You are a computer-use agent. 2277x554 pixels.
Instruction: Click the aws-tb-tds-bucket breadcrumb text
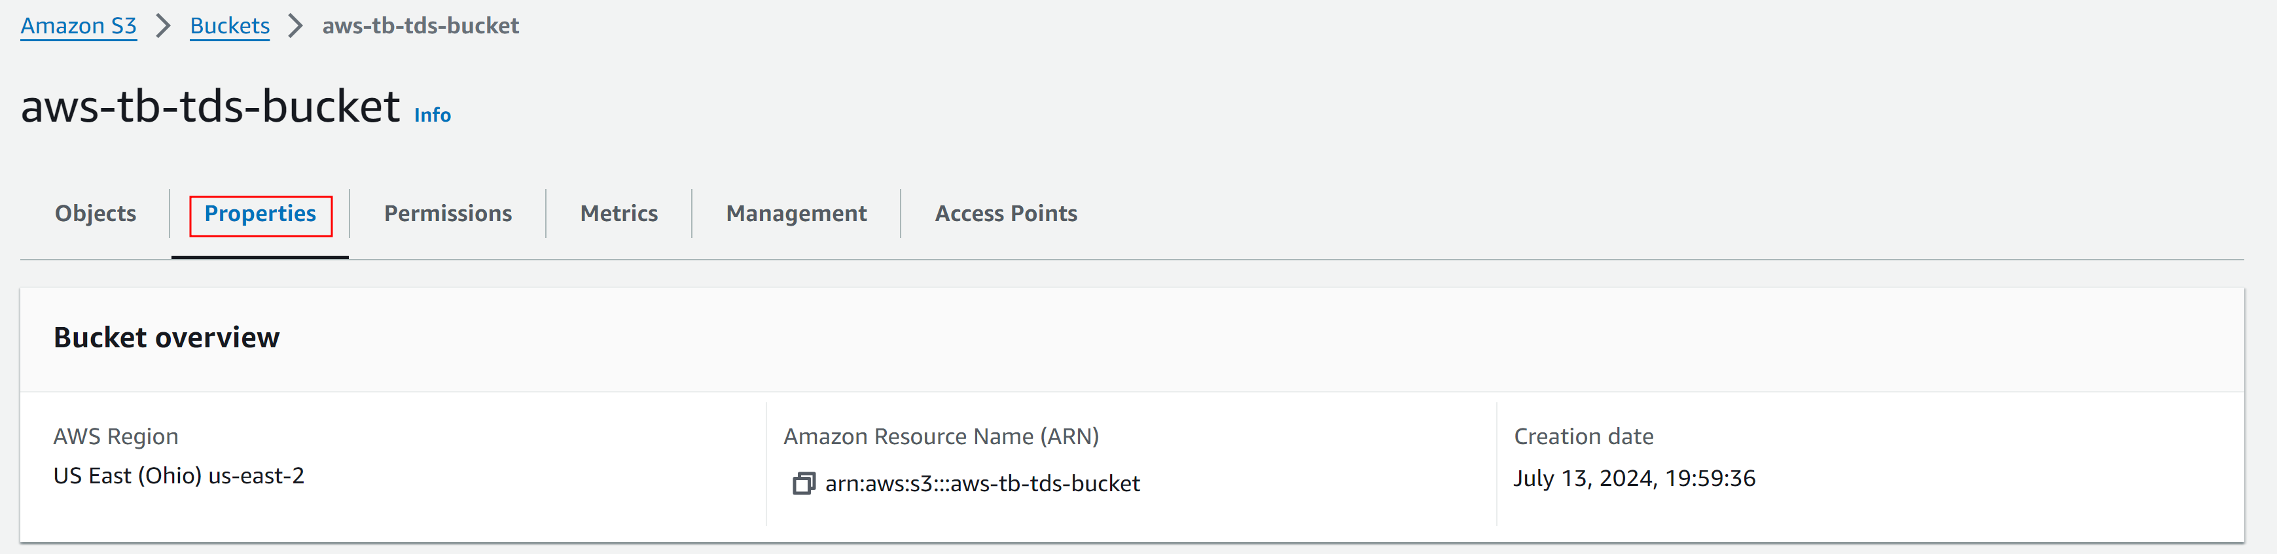[421, 26]
